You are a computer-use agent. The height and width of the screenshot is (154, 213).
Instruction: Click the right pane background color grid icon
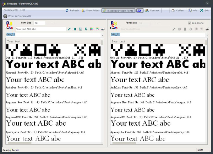(202, 29)
